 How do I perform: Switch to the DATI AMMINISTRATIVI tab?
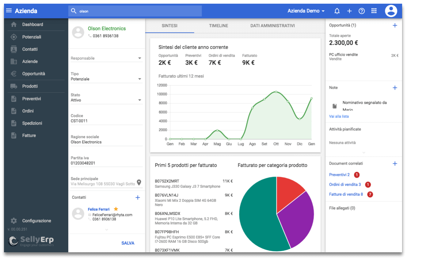pyautogui.click(x=272, y=26)
